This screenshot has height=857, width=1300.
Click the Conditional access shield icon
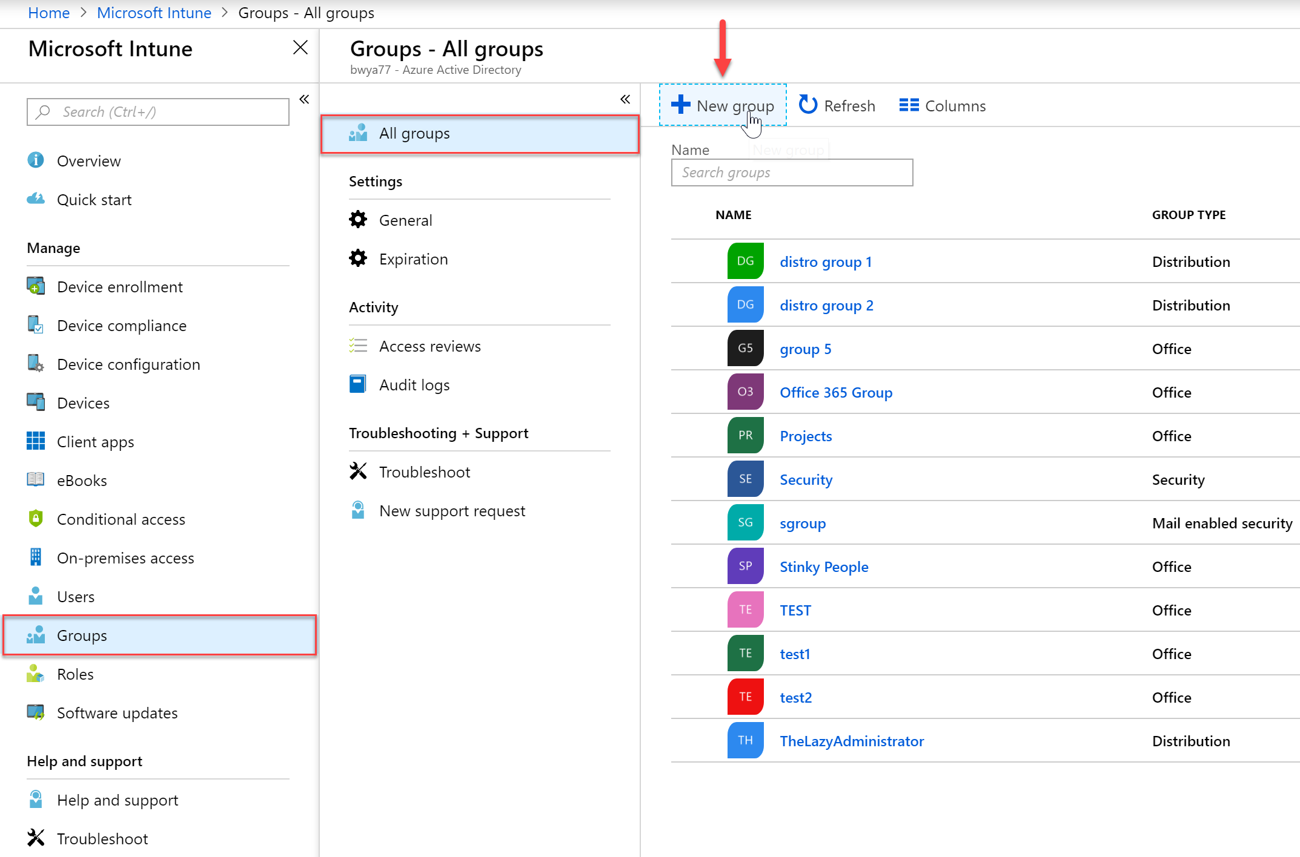point(36,518)
